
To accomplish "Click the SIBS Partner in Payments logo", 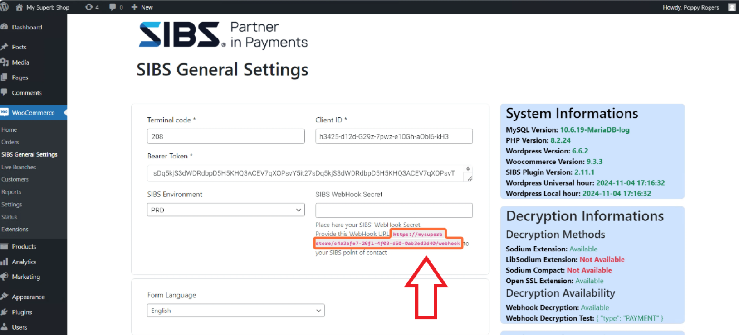I will 223,35.
